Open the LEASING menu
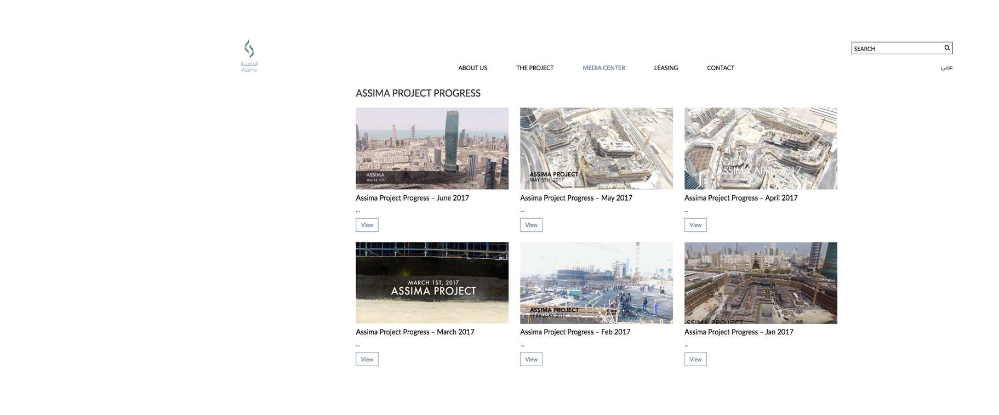999x415 pixels. point(666,68)
